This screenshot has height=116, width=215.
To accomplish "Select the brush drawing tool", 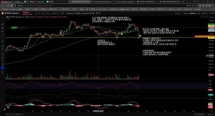I will pos(3,35).
